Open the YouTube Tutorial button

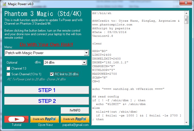pos(16,119)
